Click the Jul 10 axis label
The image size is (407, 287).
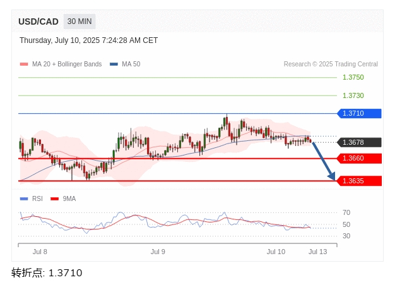pyautogui.click(x=276, y=252)
